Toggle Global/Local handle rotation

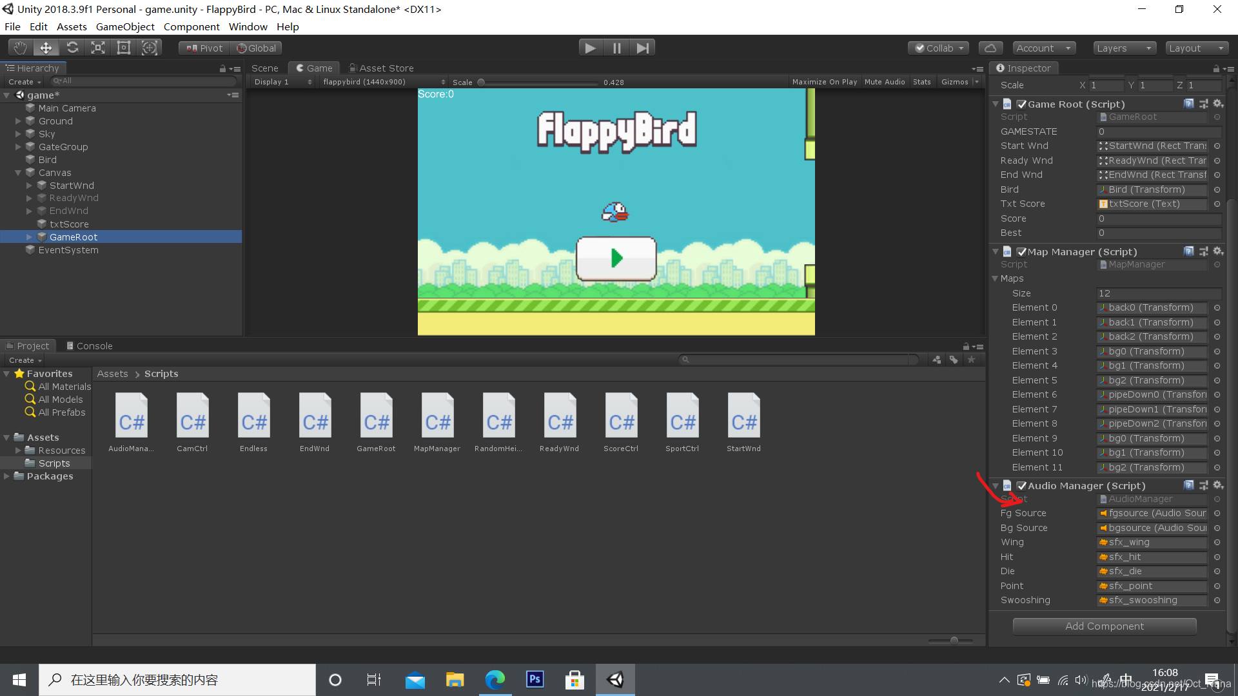click(256, 48)
